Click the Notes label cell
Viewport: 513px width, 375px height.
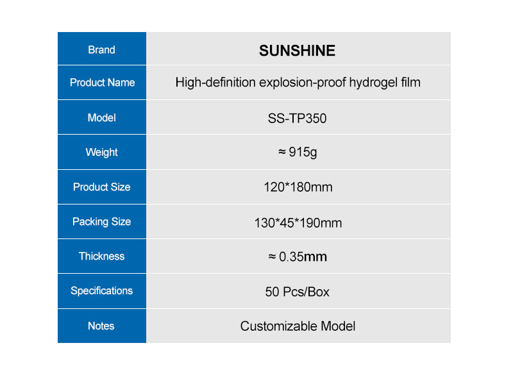click(x=101, y=326)
